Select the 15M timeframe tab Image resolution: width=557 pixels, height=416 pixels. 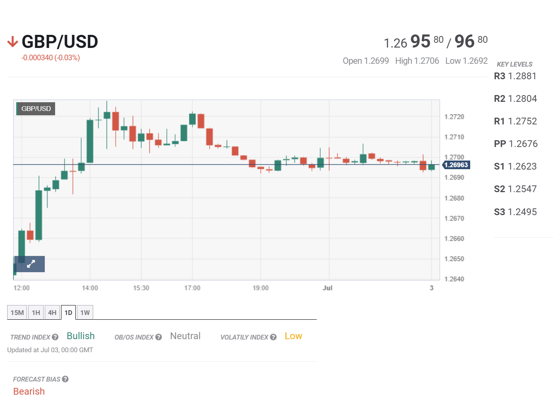coord(17,313)
